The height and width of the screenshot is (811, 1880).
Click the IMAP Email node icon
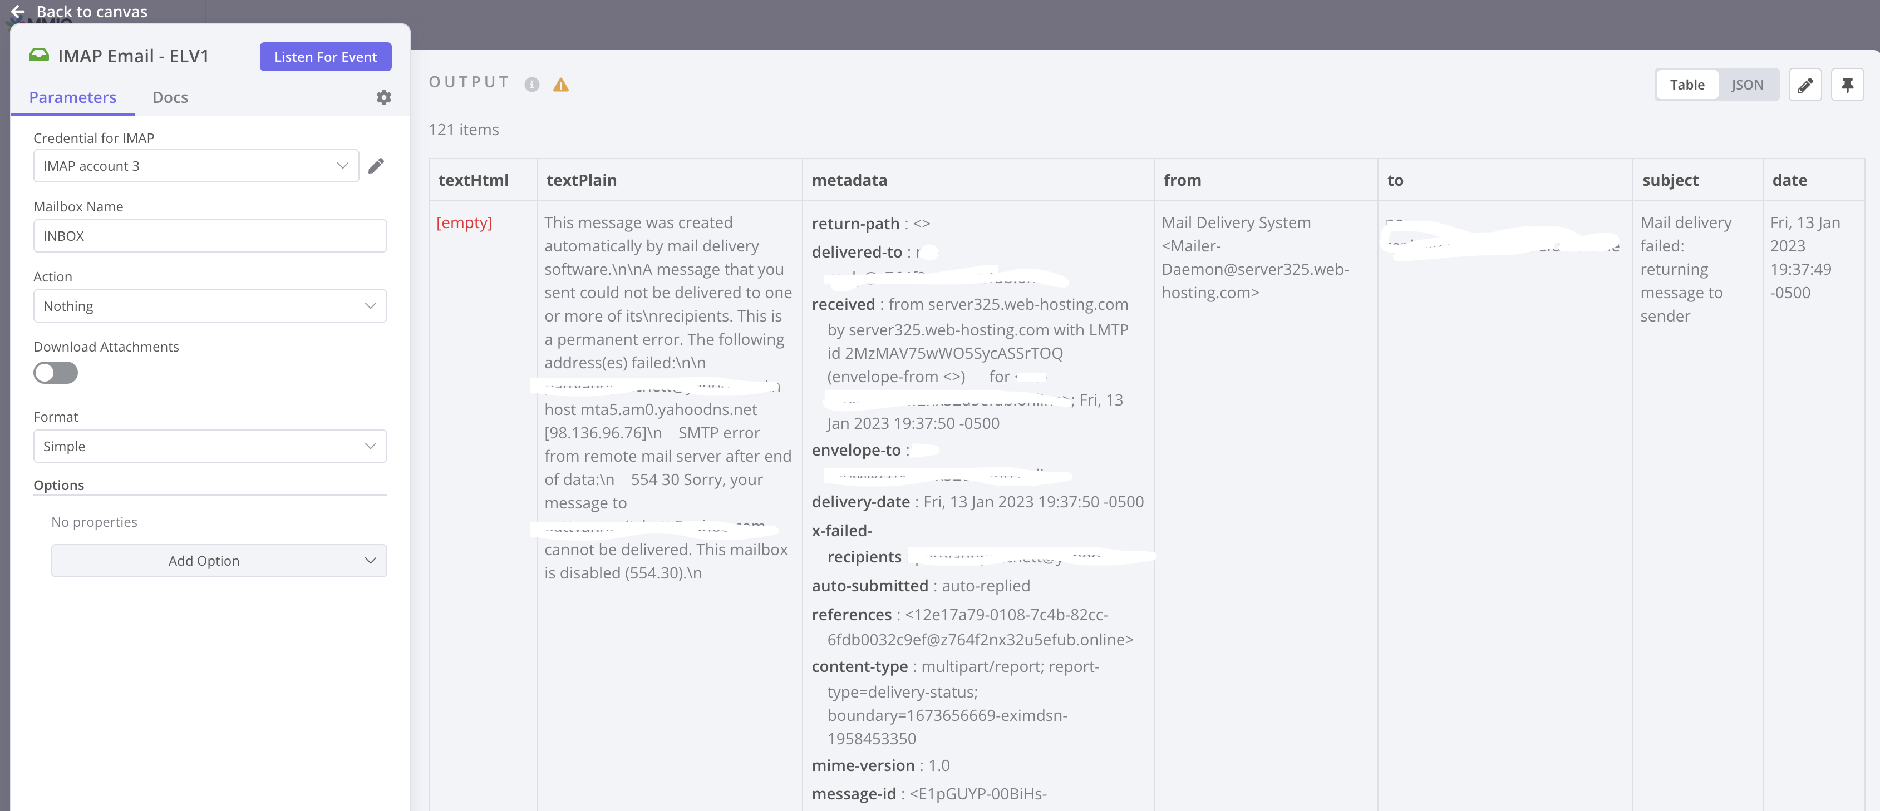tap(39, 56)
